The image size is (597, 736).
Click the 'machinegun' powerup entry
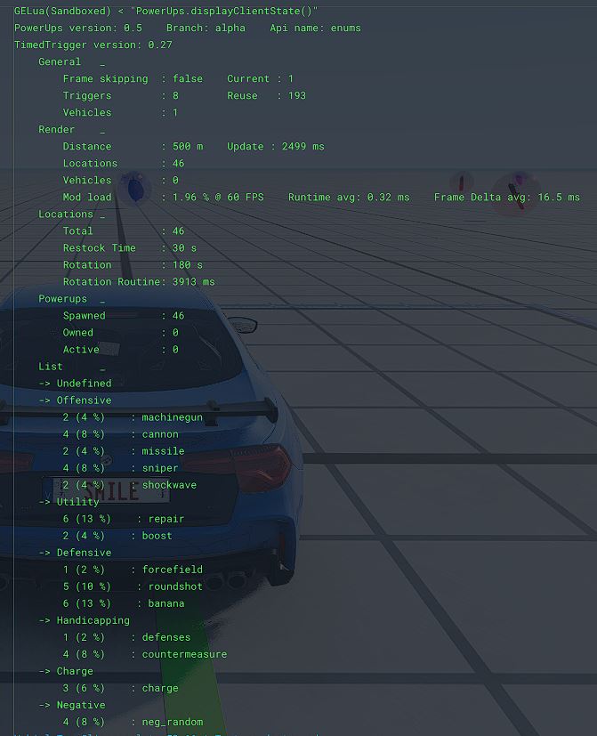[133, 417]
